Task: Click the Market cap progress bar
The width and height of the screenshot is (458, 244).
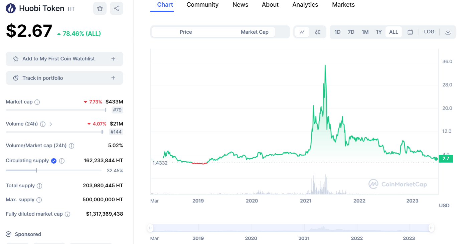Action: (56, 110)
